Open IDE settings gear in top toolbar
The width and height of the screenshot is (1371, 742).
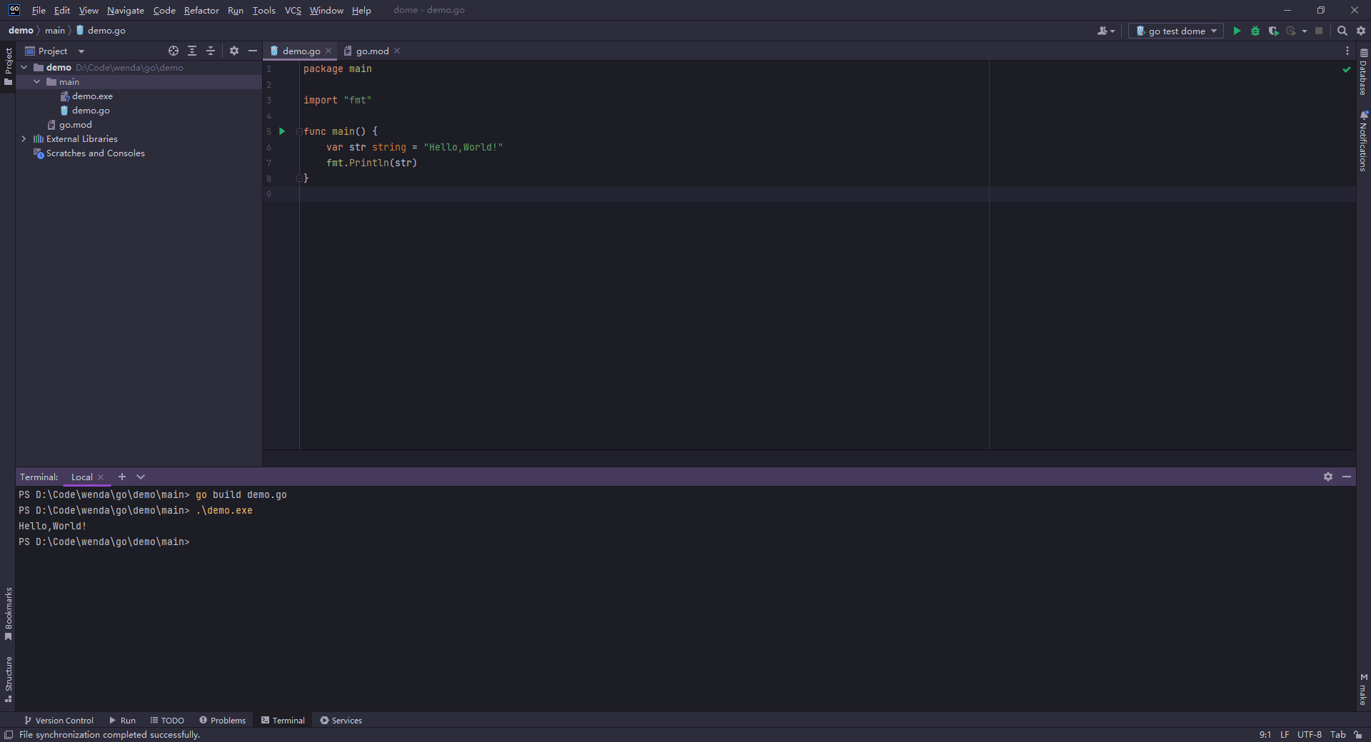1361,31
